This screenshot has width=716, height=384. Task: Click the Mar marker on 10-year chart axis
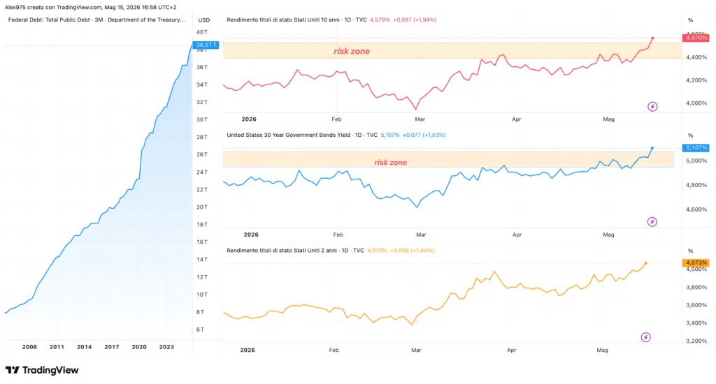tap(420, 119)
